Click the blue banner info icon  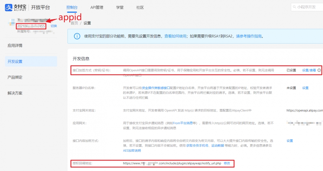(x=77, y=36)
